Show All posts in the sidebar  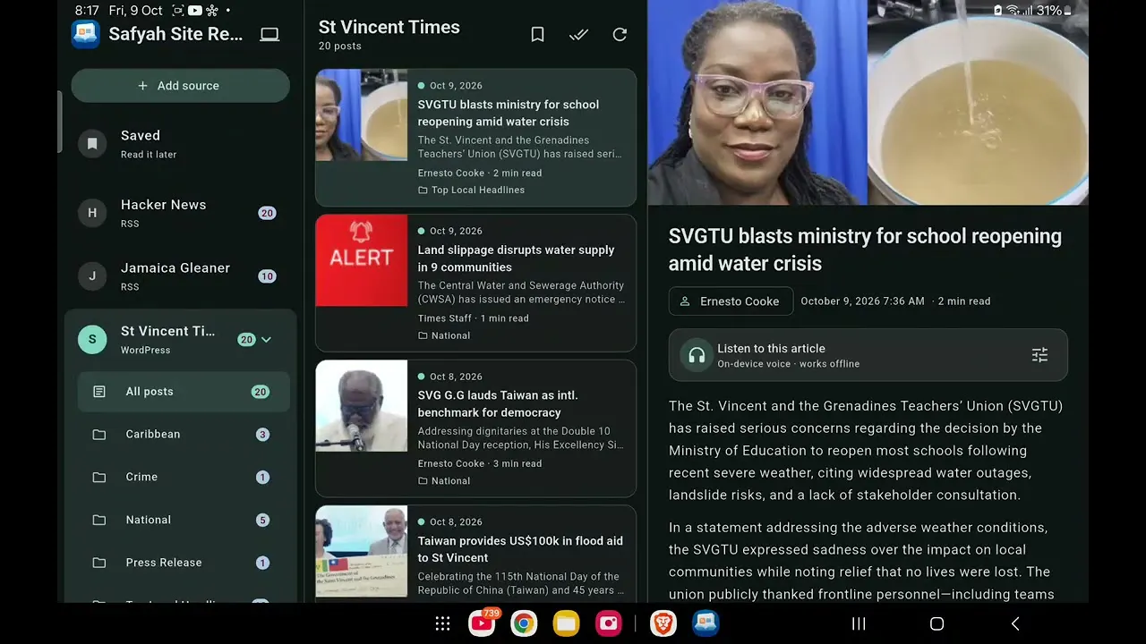click(x=184, y=392)
